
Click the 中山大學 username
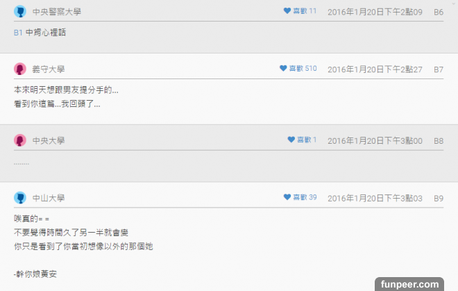49,198
